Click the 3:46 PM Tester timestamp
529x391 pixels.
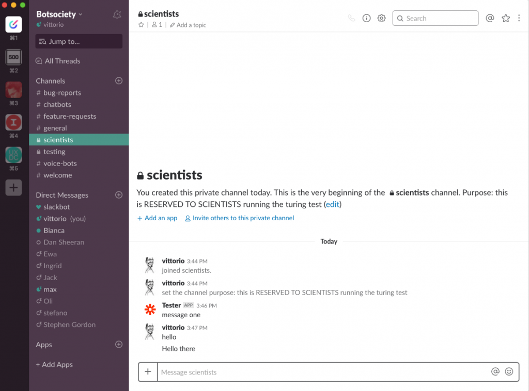click(x=207, y=305)
